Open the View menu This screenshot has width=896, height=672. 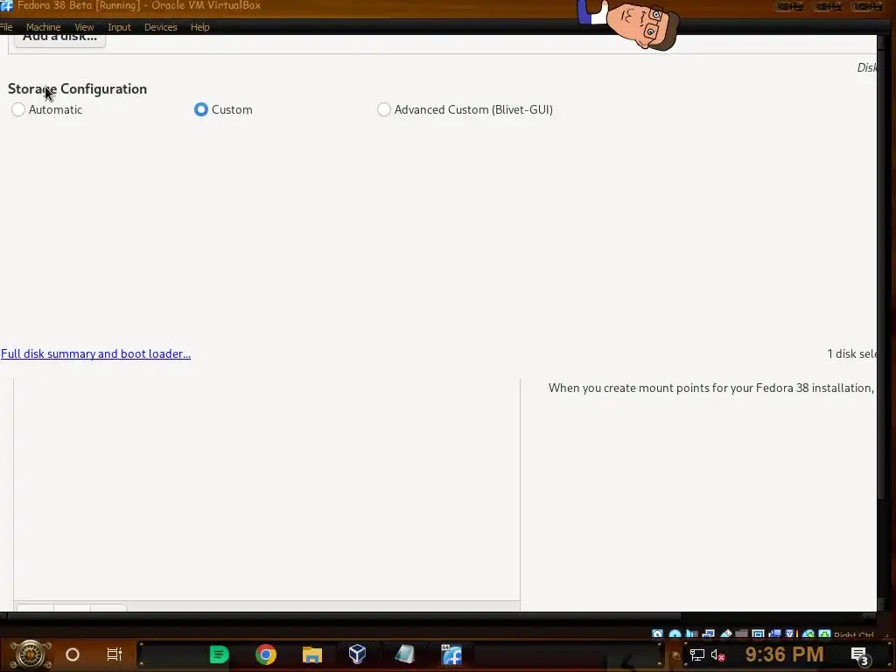84,27
